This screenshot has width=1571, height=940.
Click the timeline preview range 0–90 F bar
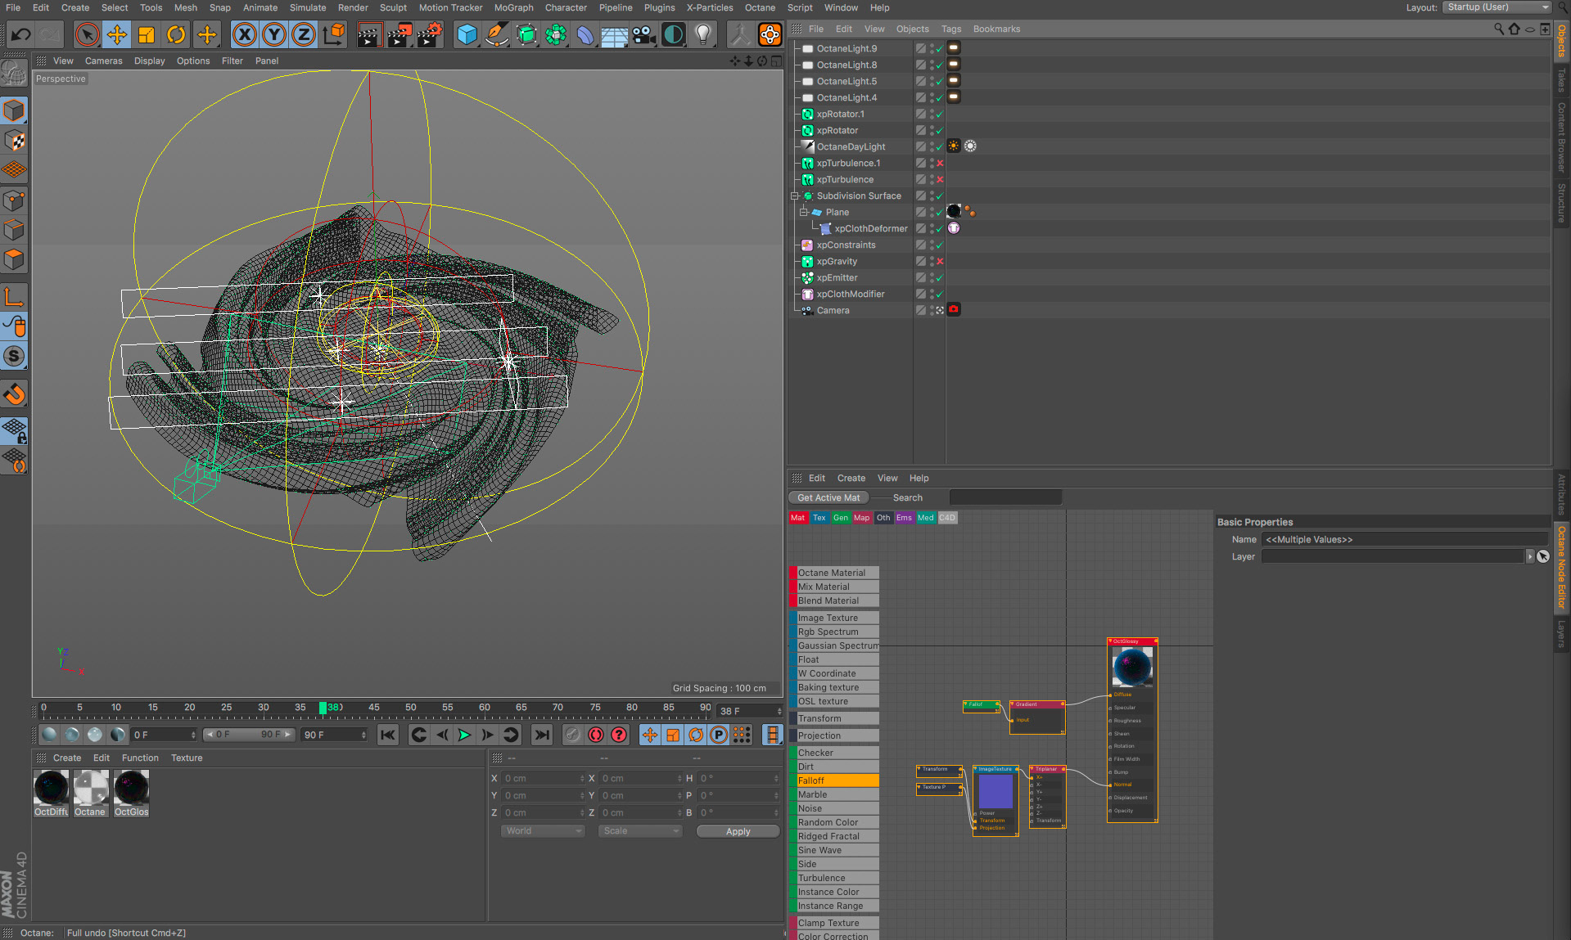tap(248, 735)
